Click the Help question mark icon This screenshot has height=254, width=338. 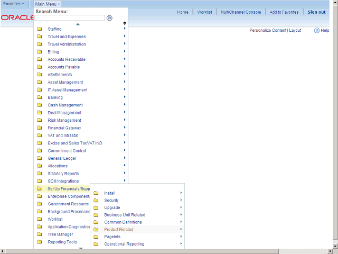tap(317, 31)
